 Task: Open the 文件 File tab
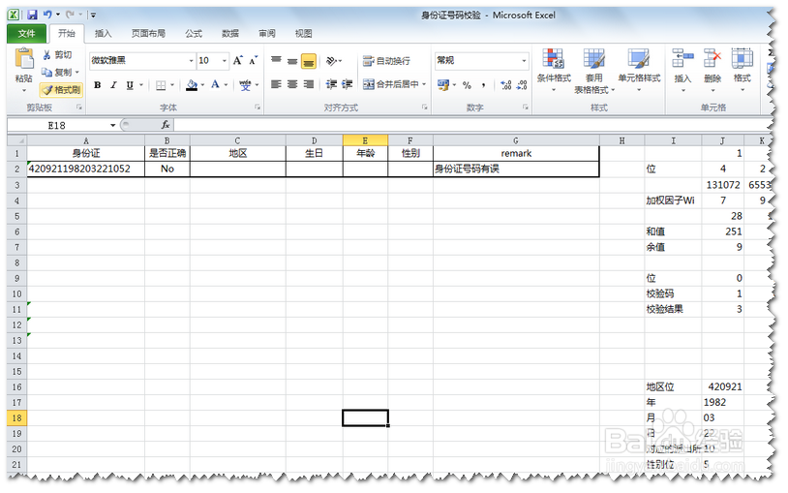pyautogui.click(x=27, y=33)
